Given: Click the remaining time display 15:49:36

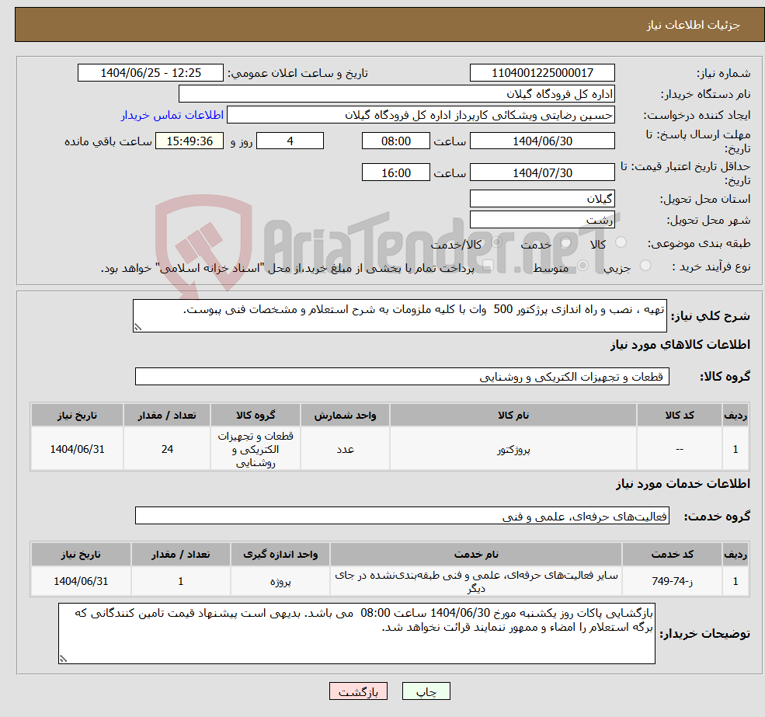Looking at the screenshot, I should point(191,141).
